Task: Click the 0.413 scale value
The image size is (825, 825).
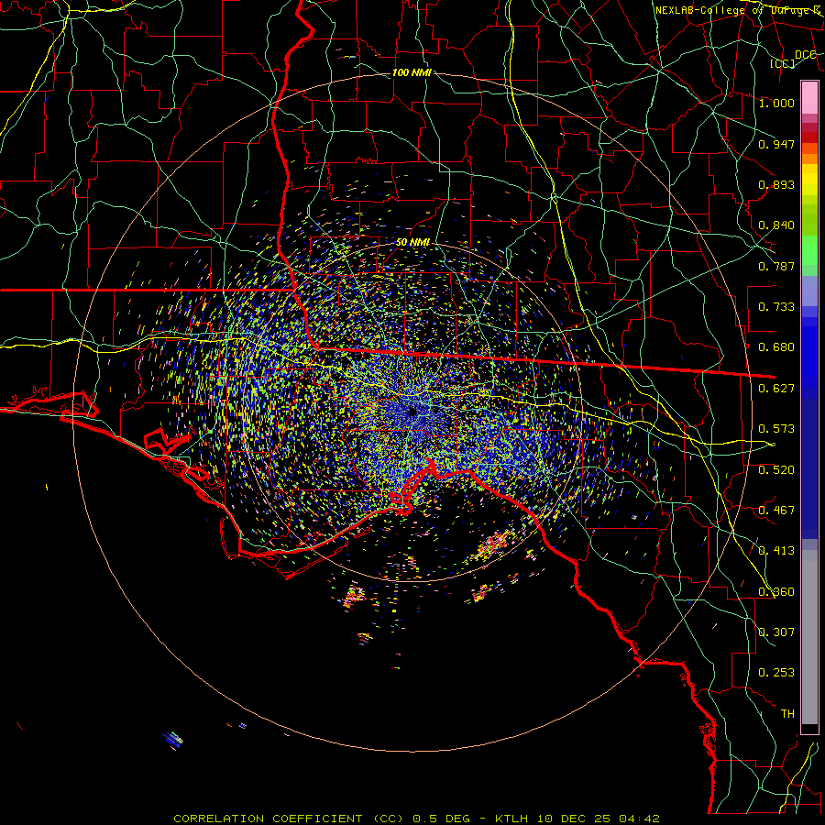Action: tap(776, 551)
